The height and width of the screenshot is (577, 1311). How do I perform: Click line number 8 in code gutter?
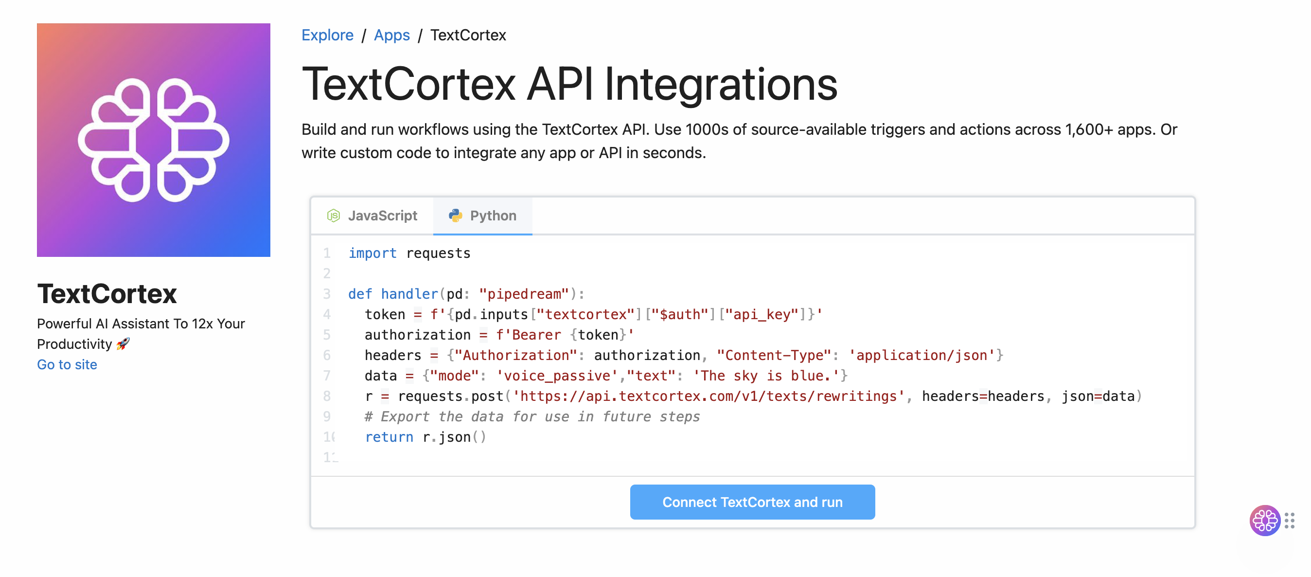pyautogui.click(x=327, y=396)
